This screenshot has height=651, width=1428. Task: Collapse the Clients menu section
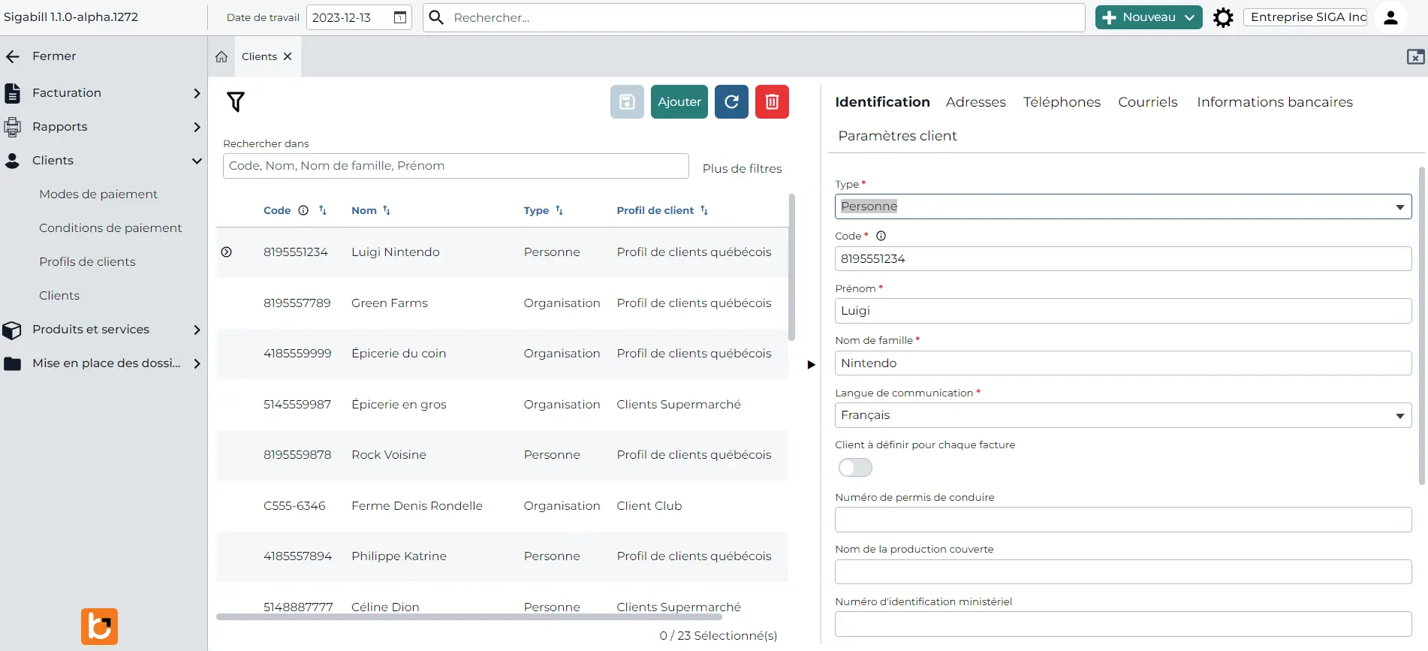click(x=197, y=161)
